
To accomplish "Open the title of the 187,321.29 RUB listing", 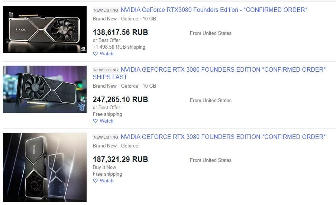I will [x=223, y=137].
